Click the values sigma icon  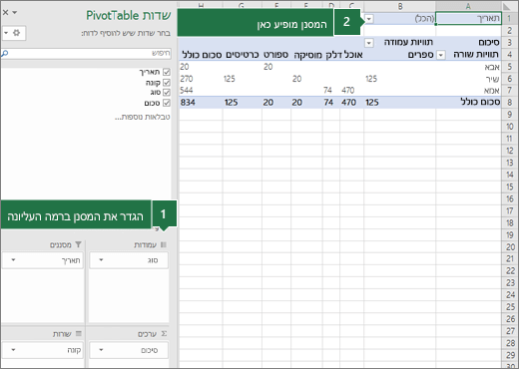164,333
